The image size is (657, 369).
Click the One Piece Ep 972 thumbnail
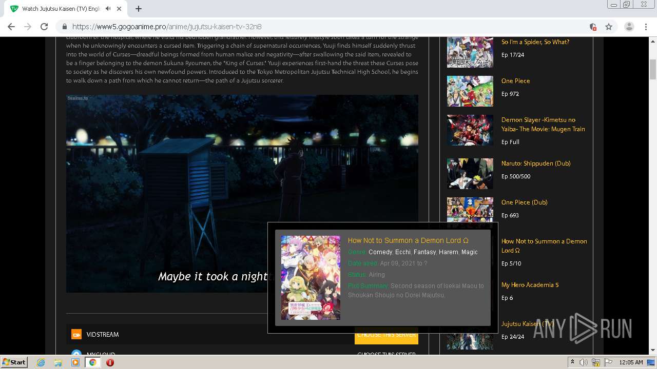(x=470, y=91)
